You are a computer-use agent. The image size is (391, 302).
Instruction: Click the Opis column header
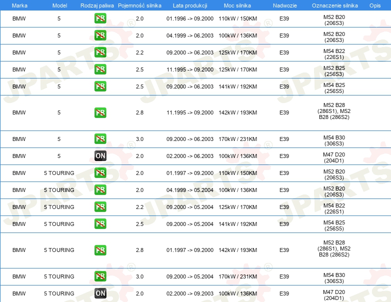pos(375,5)
